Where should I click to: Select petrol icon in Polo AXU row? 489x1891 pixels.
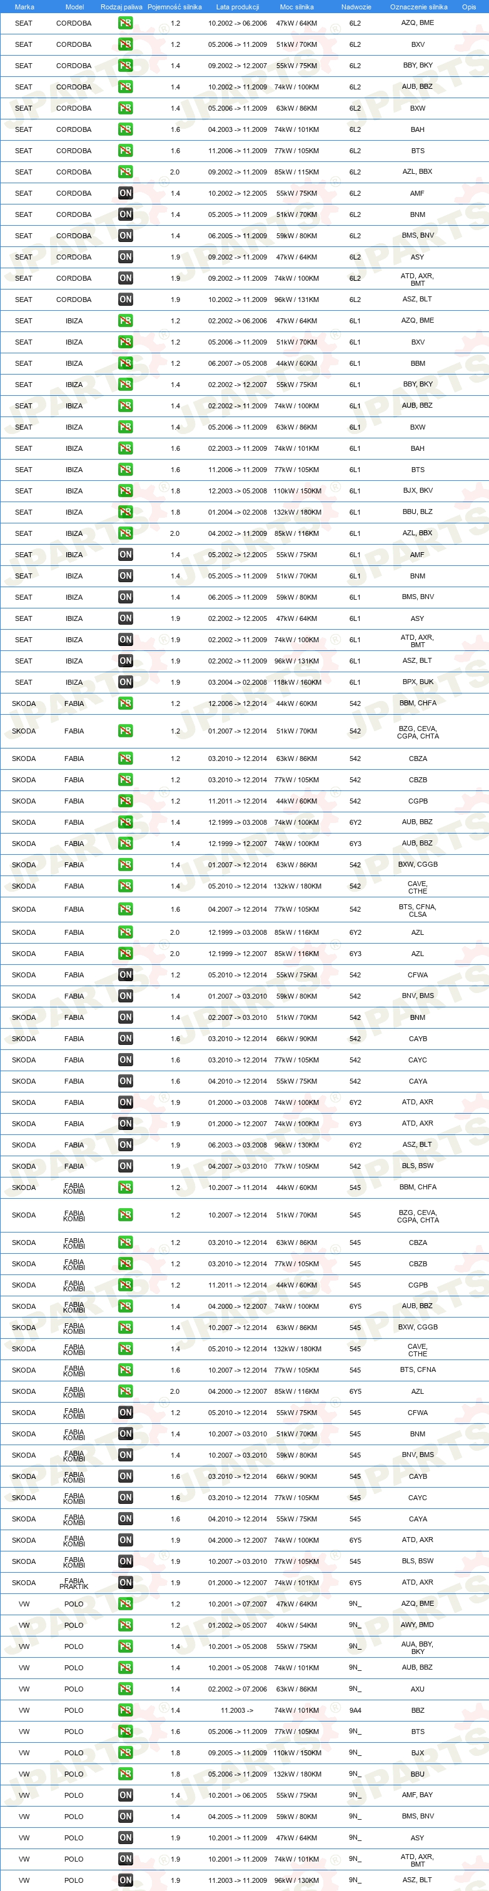click(126, 1689)
